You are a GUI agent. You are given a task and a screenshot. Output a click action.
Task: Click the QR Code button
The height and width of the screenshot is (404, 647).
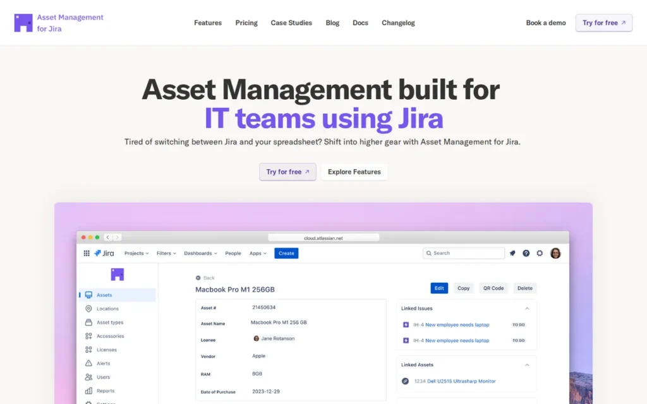(x=493, y=288)
